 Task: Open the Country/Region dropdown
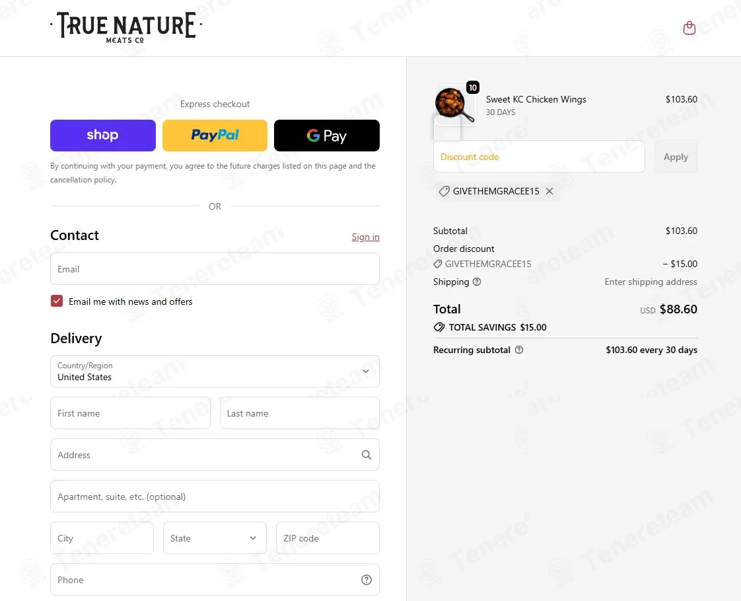tap(215, 372)
